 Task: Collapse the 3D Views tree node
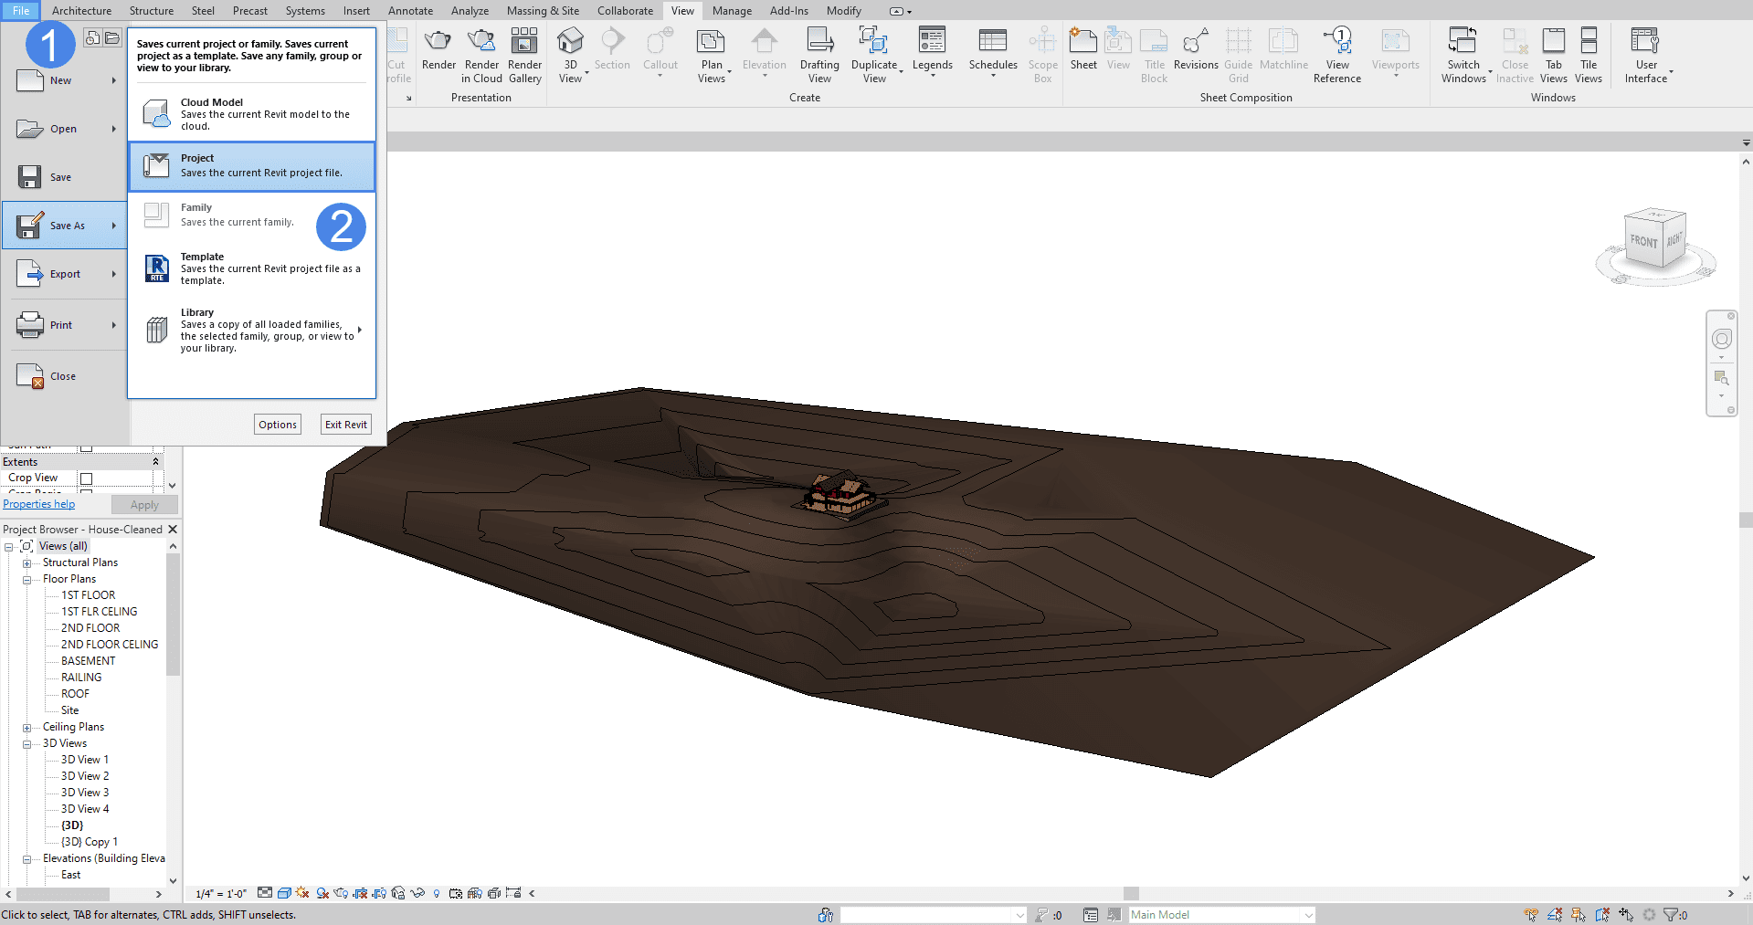[27, 744]
